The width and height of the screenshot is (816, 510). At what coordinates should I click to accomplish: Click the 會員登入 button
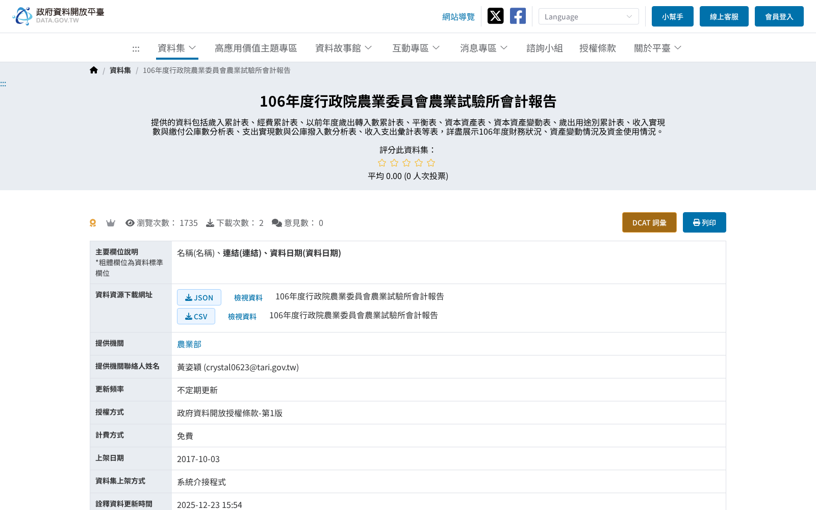779,16
